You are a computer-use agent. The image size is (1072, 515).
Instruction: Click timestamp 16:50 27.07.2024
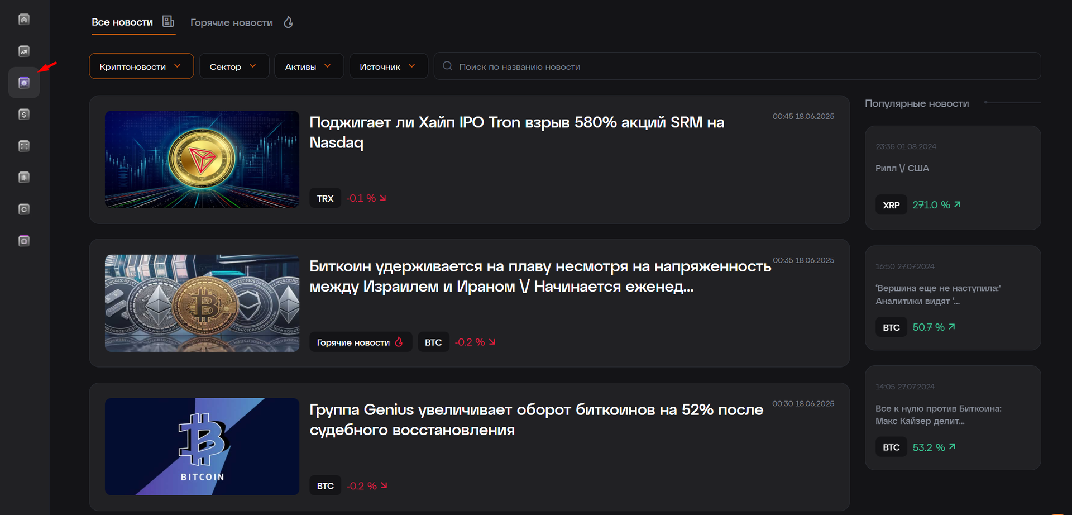(x=905, y=266)
